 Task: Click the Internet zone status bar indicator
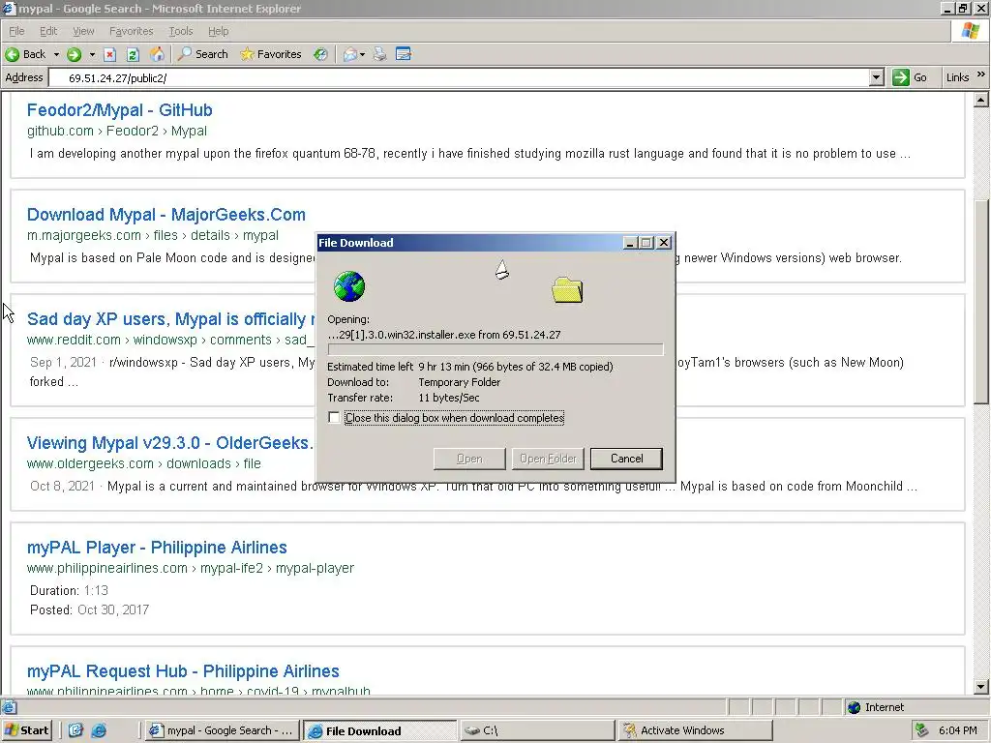[x=876, y=707]
